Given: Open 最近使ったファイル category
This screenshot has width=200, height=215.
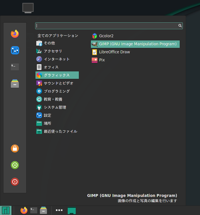Looking at the screenshot, I should click(57, 131).
